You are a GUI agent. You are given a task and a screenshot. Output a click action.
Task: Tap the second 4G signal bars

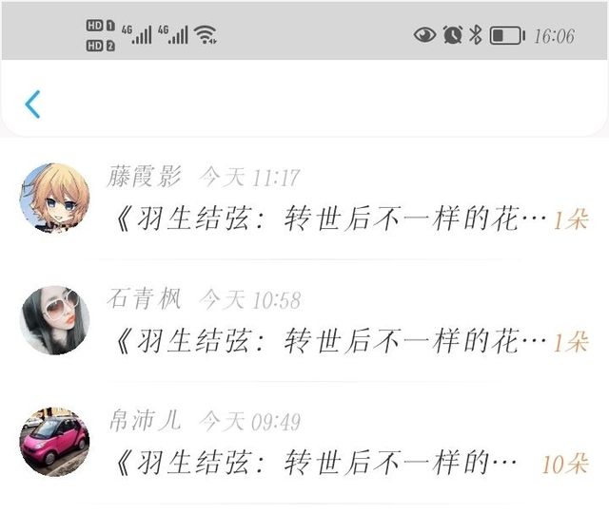[173, 34]
